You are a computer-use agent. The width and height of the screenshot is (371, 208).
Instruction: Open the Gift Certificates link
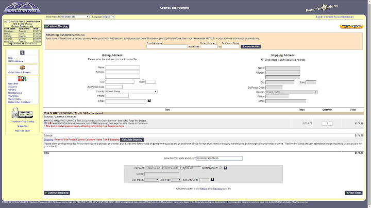(15, 61)
